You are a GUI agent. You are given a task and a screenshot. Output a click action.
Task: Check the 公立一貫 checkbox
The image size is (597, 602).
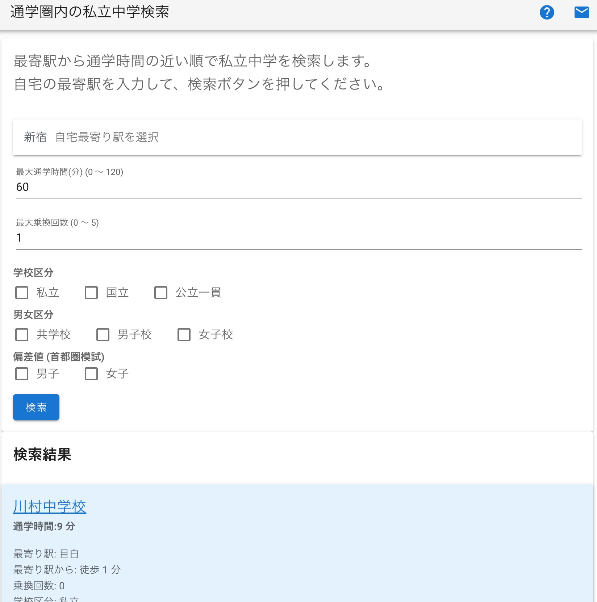pos(161,293)
